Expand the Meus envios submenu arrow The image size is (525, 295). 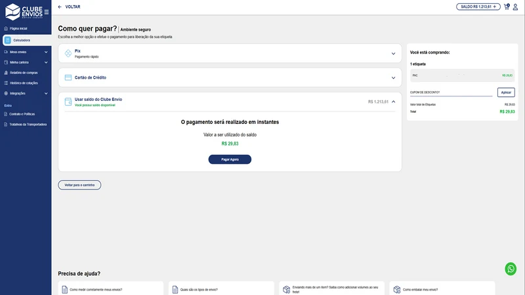point(46,52)
